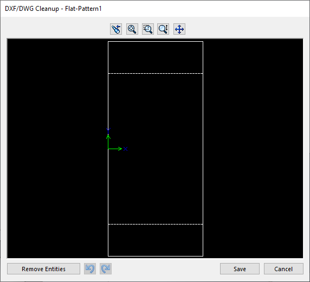Activate the Zoom In/Out tool
This screenshot has height=282, width=310.
pos(163,29)
